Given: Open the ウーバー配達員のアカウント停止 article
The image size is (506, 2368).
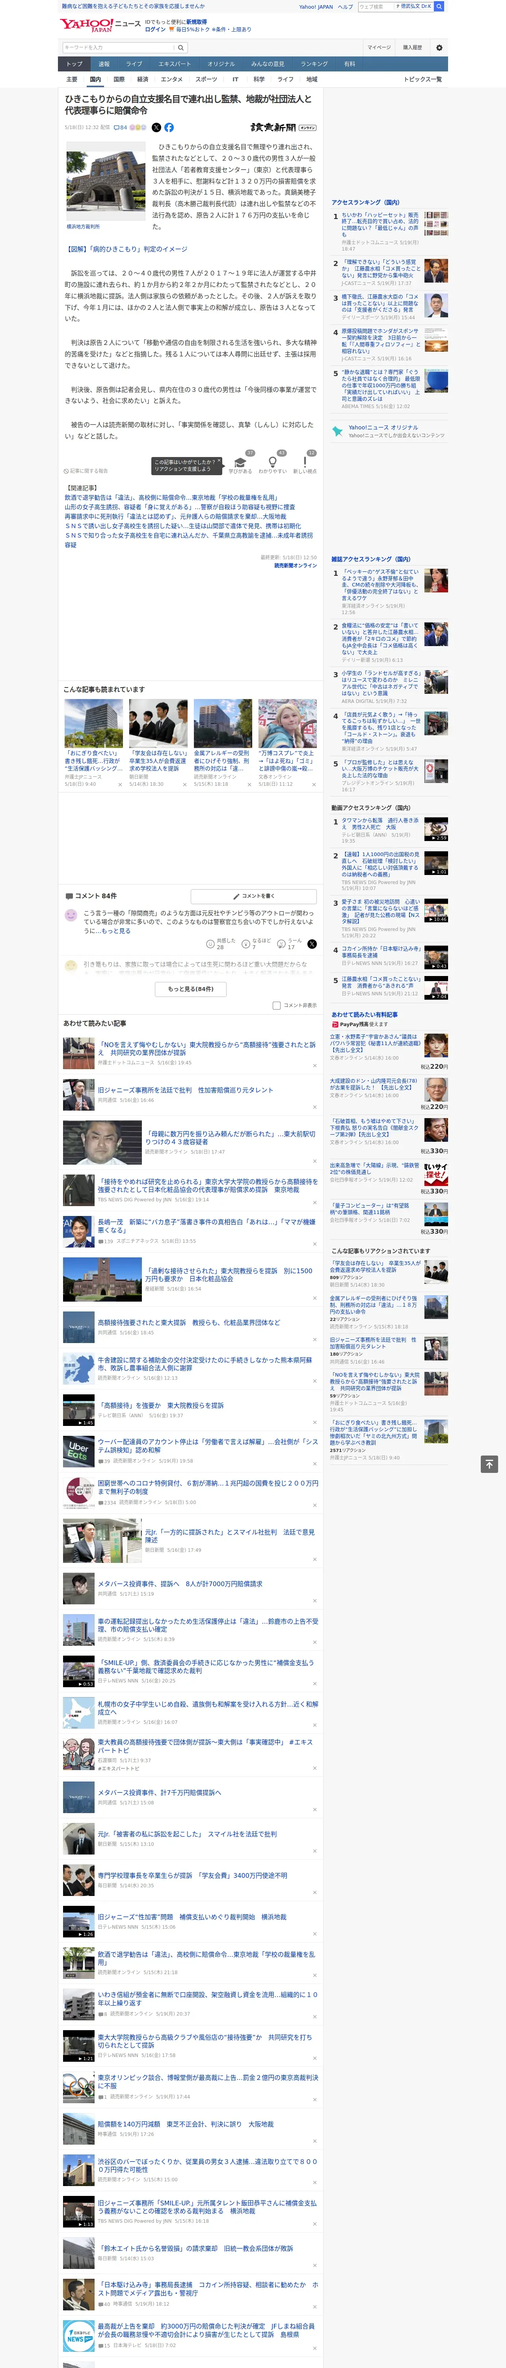Looking at the screenshot, I should [x=208, y=1446].
